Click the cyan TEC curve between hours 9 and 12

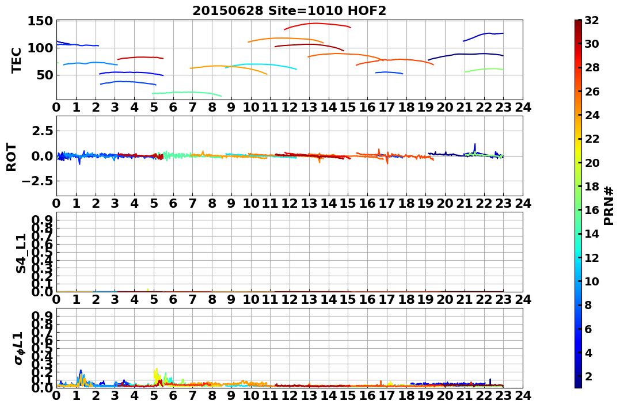(261, 64)
